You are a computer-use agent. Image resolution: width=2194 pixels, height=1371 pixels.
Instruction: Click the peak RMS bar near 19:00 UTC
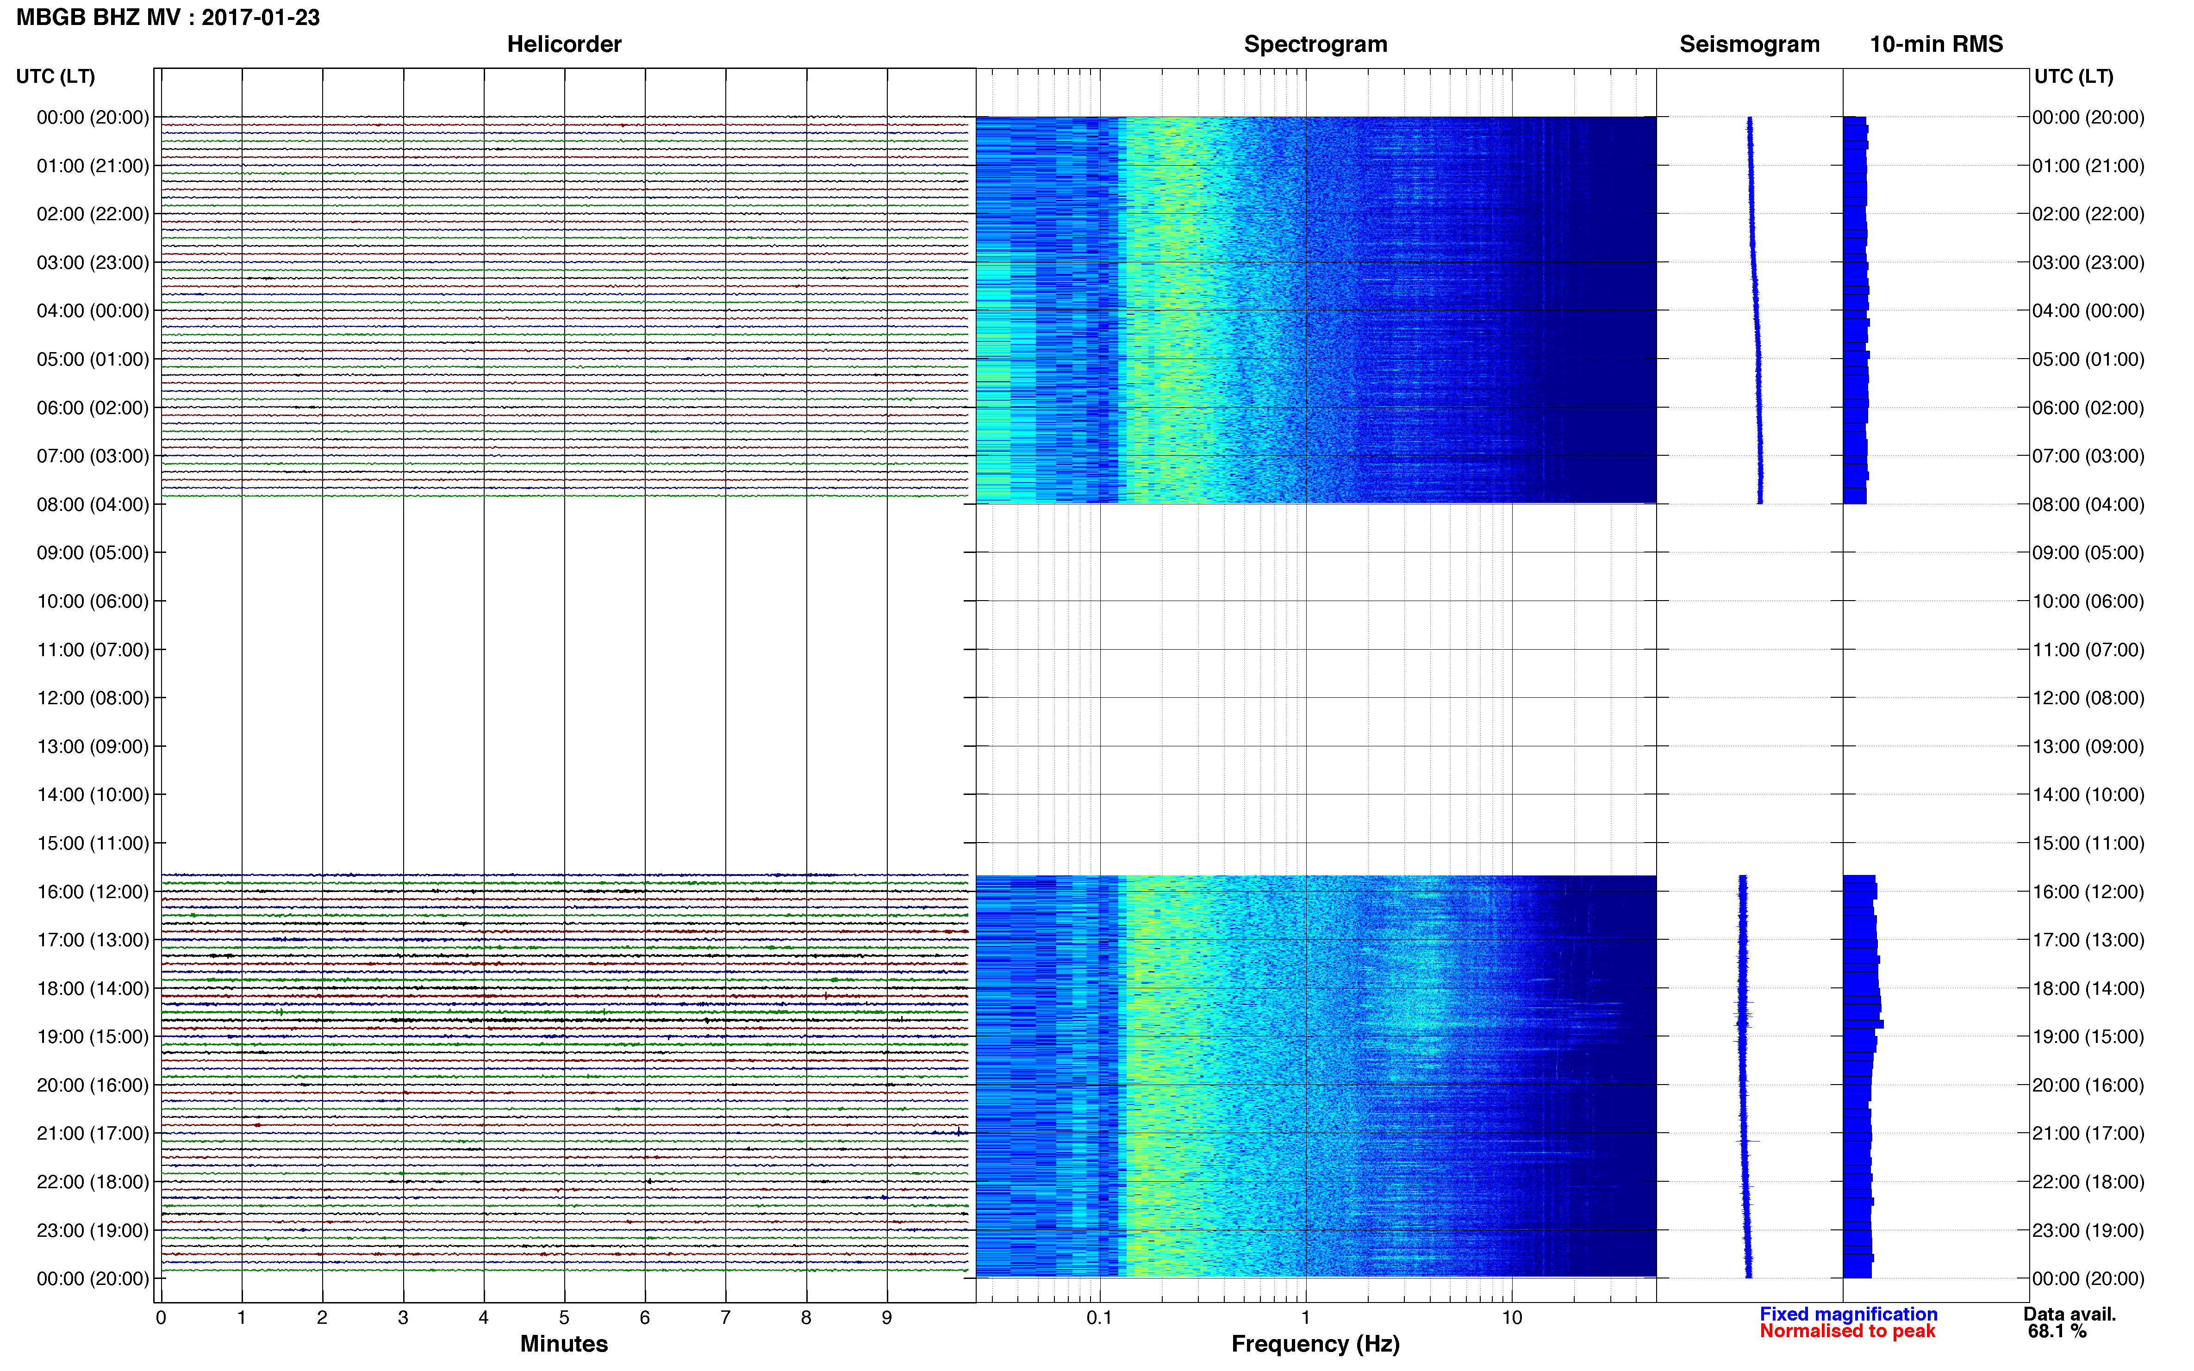1863,1024
